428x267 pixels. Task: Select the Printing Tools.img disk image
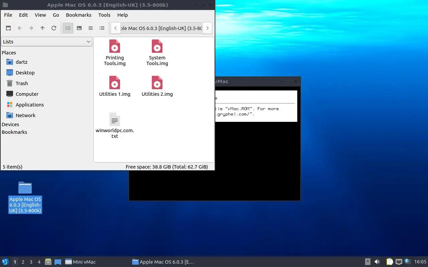point(115,53)
